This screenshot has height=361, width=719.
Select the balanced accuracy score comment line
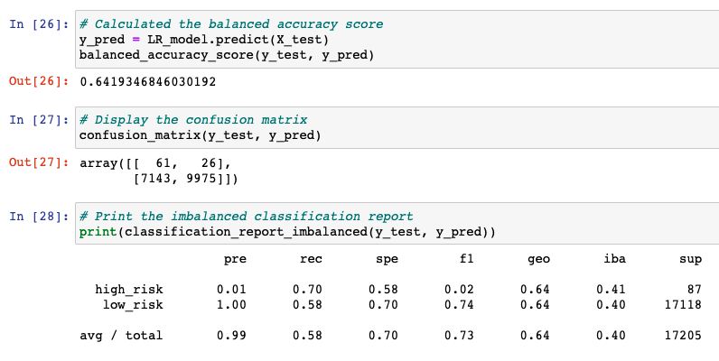pyautogui.click(x=231, y=24)
